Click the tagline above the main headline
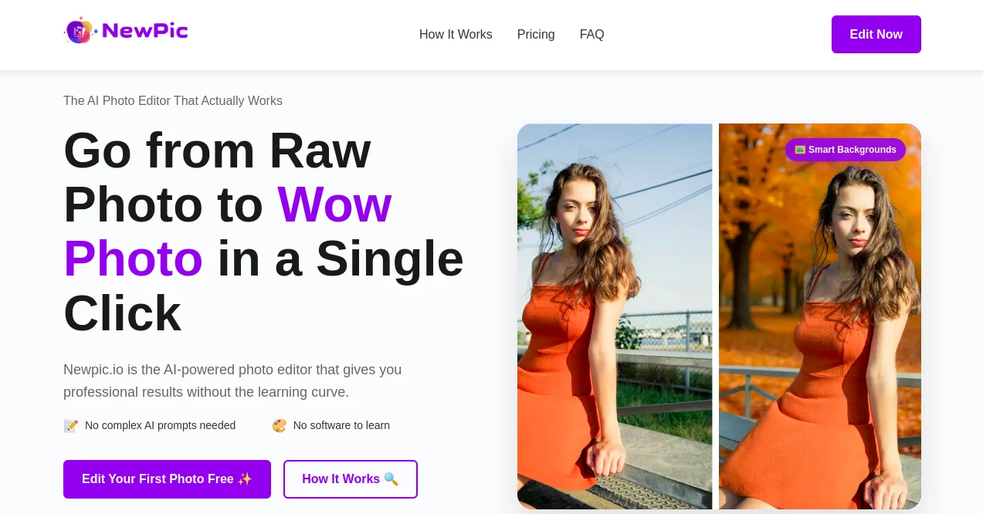The width and height of the screenshot is (983, 514). 173,100
